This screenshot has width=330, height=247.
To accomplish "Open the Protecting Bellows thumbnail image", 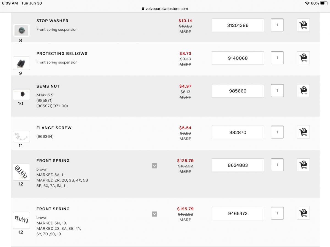I will pos(21,63).
